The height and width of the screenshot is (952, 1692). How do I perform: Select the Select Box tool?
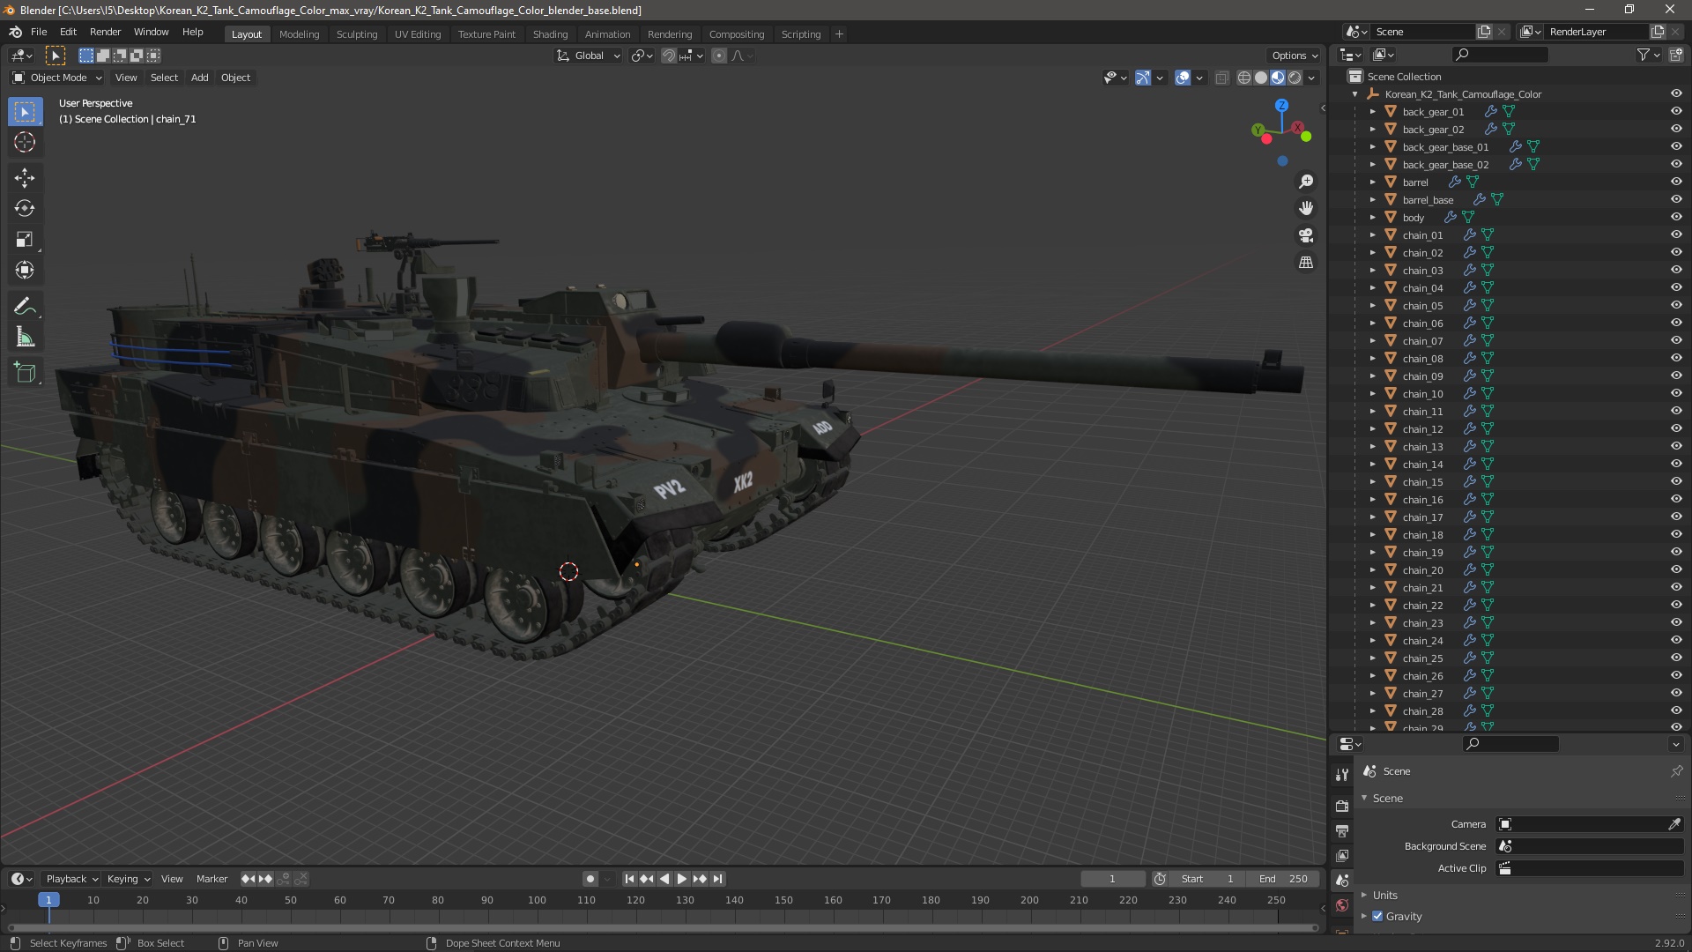coord(25,112)
